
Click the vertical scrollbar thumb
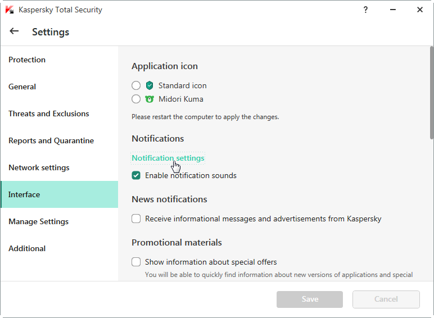tap(432, 93)
